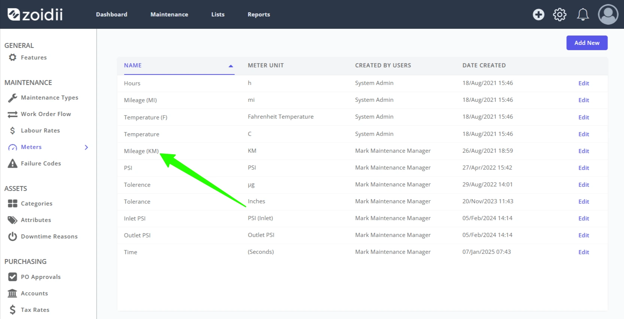Click the Inches unit cell
Screen dimensions: 624x319
click(x=256, y=201)
